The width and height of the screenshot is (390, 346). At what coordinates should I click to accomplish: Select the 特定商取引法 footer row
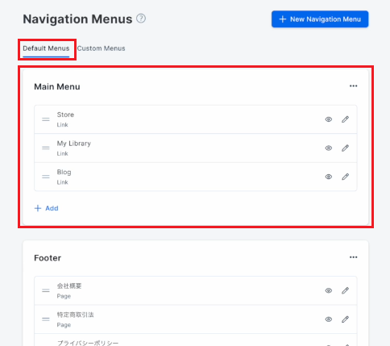click(x=196, y=319)
